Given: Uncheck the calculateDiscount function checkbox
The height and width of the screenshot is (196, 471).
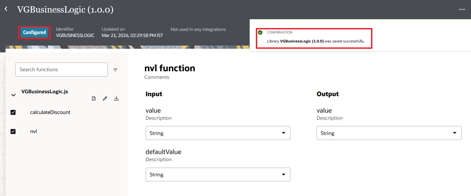Looking at the screenshot, I should coord(13,112).
